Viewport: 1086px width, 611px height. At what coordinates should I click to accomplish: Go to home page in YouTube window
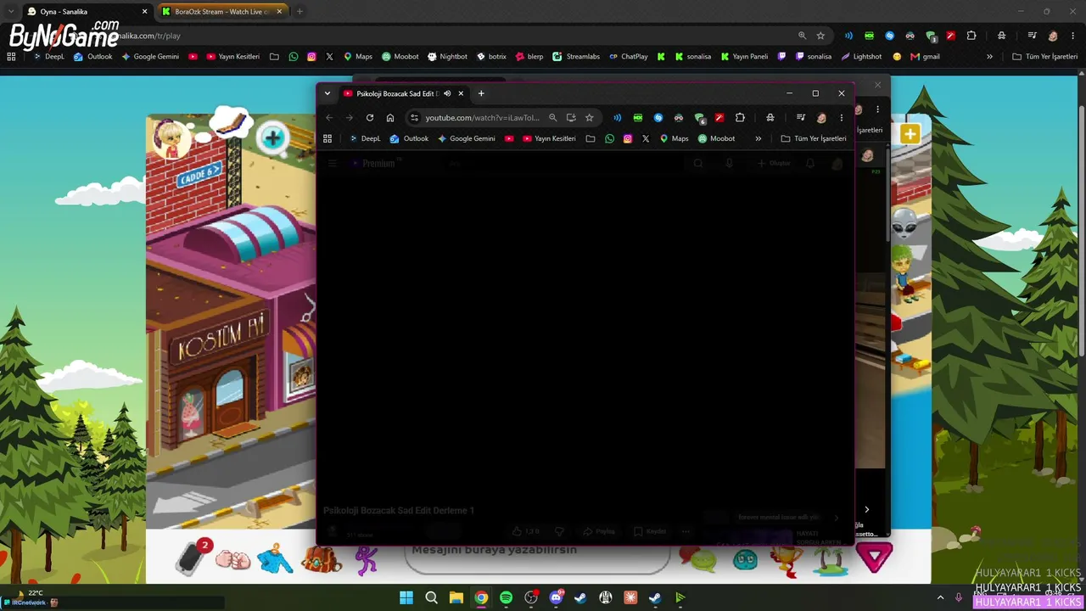390,118
